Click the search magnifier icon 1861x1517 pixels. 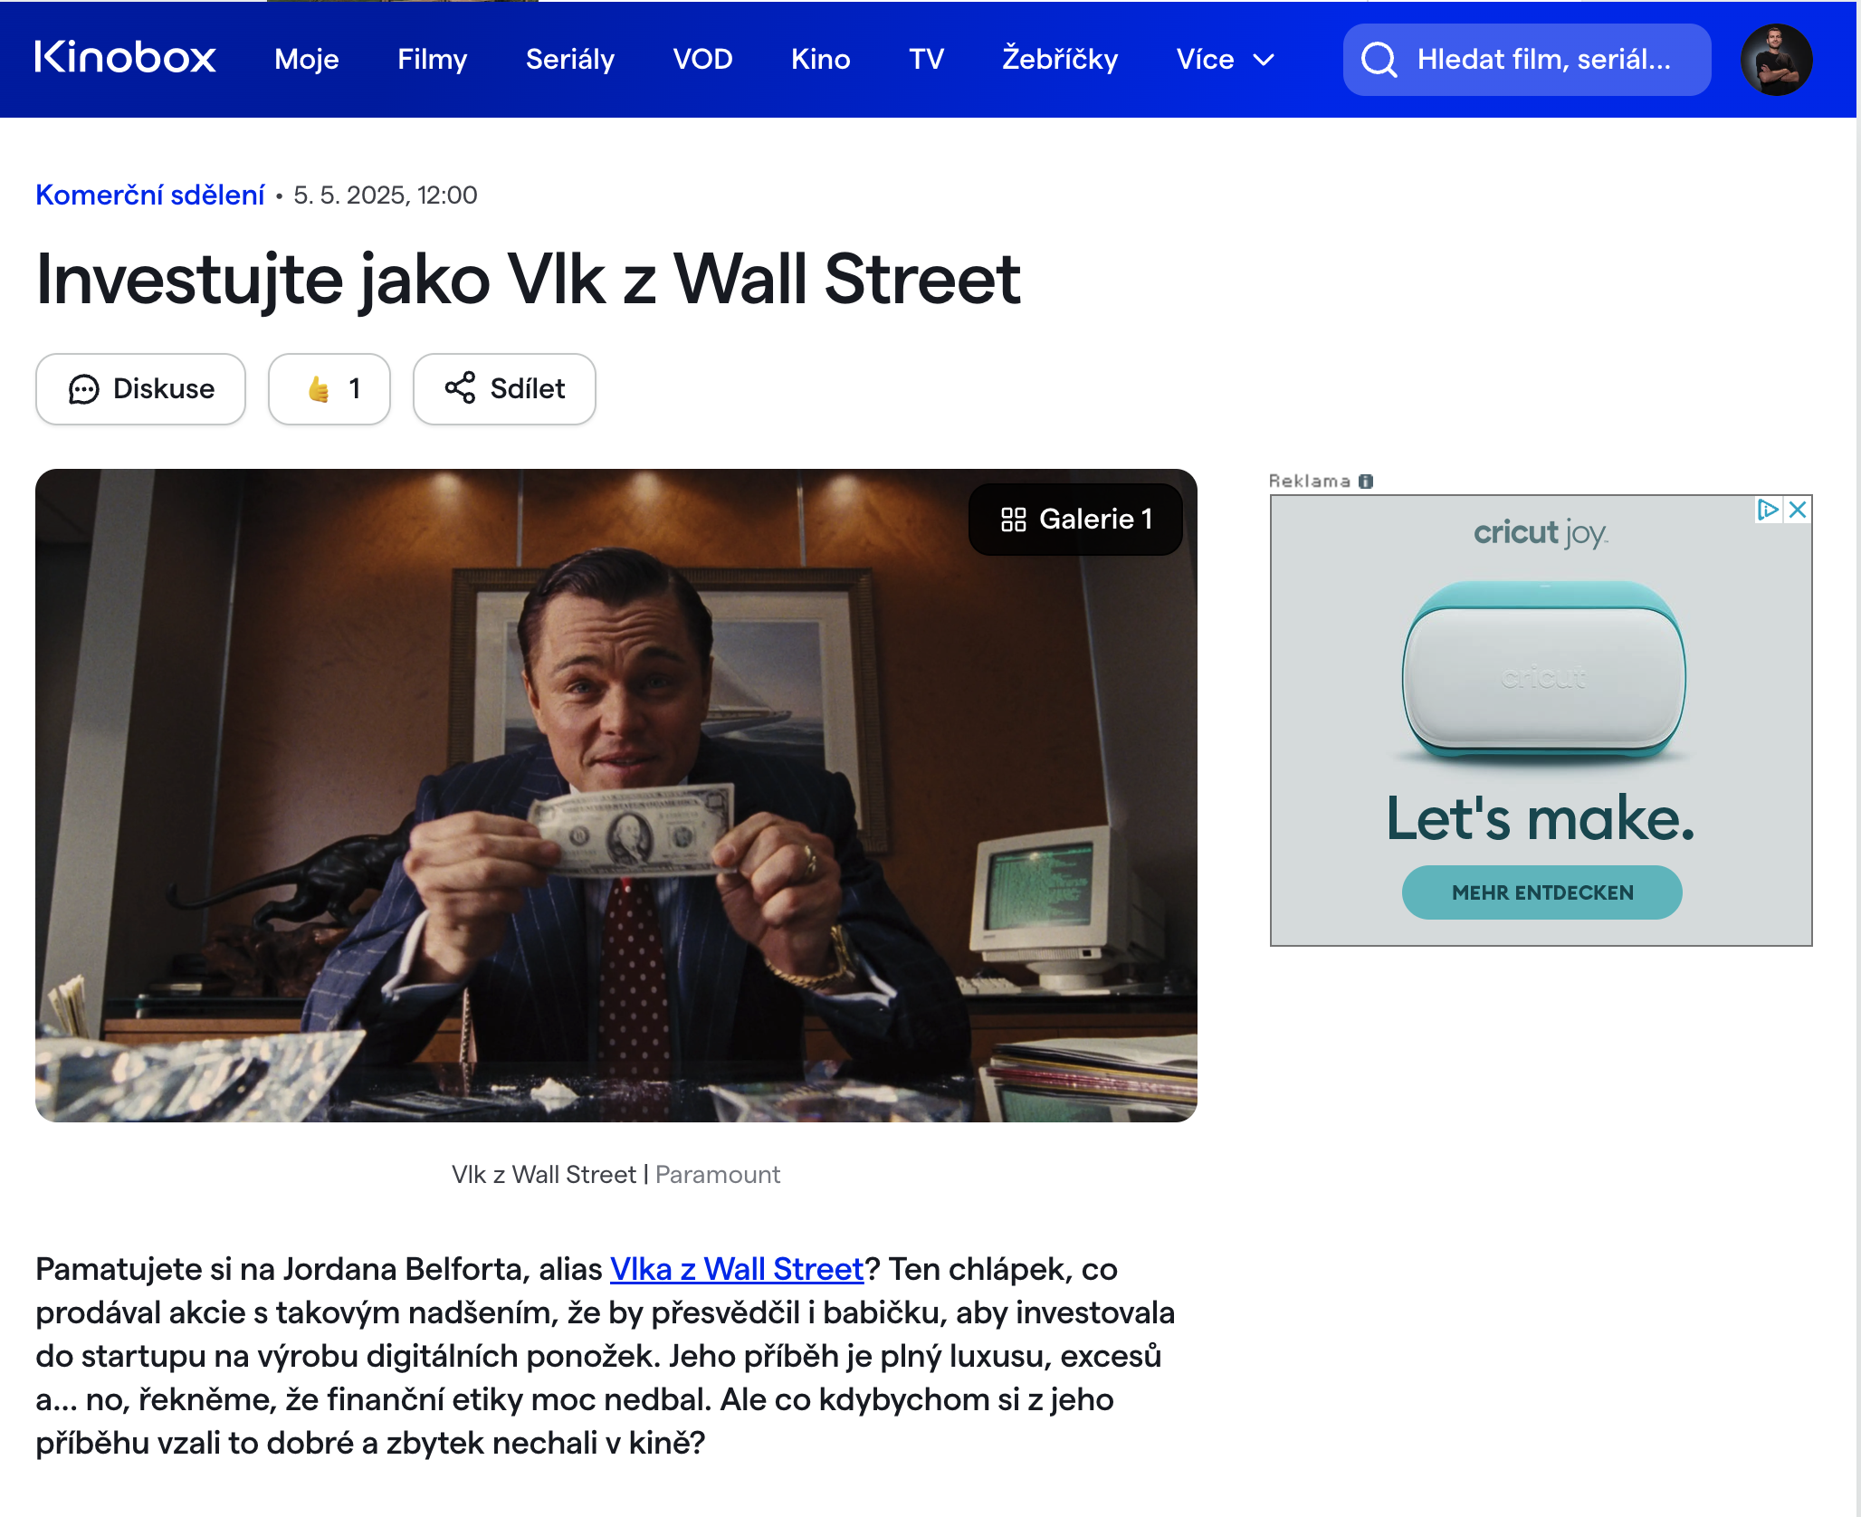1379,60
